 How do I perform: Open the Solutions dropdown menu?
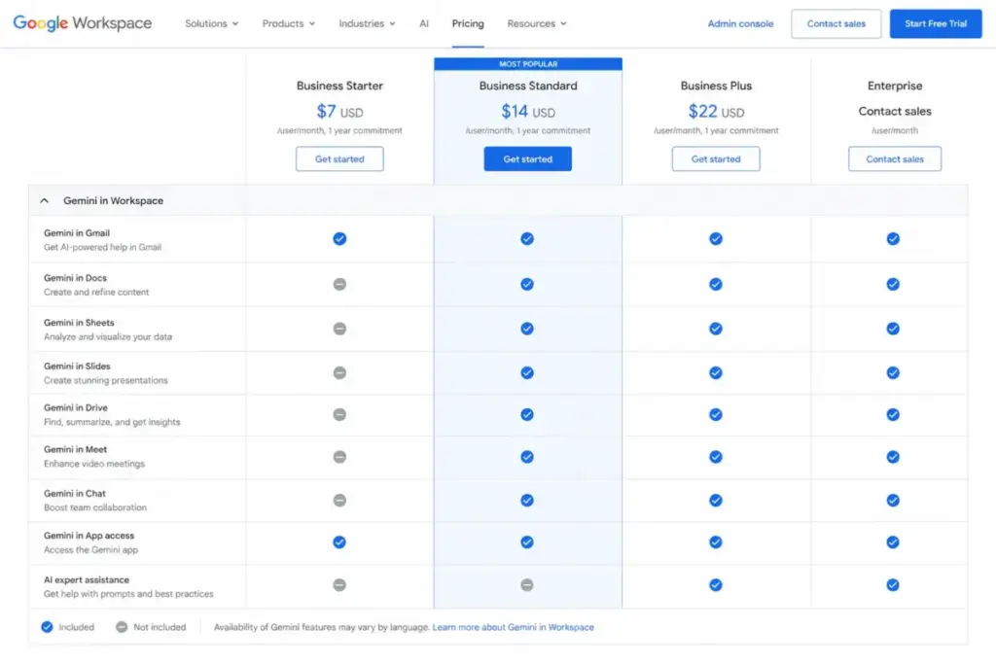[x=211, y=23]
